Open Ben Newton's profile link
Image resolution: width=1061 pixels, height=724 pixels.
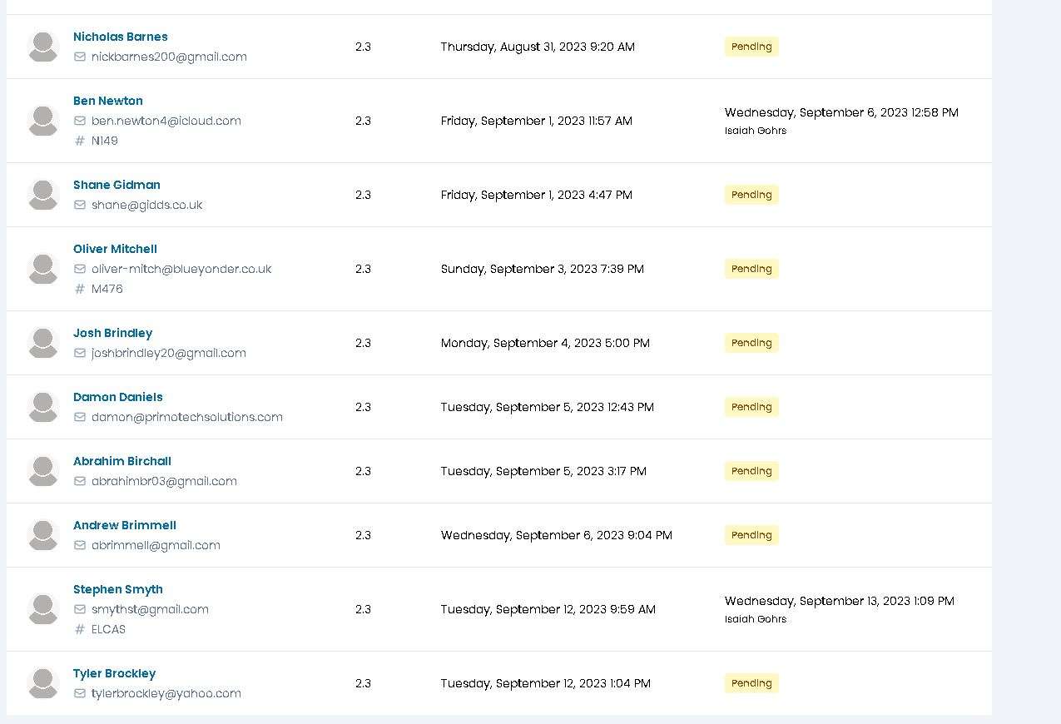coord(108,101)
